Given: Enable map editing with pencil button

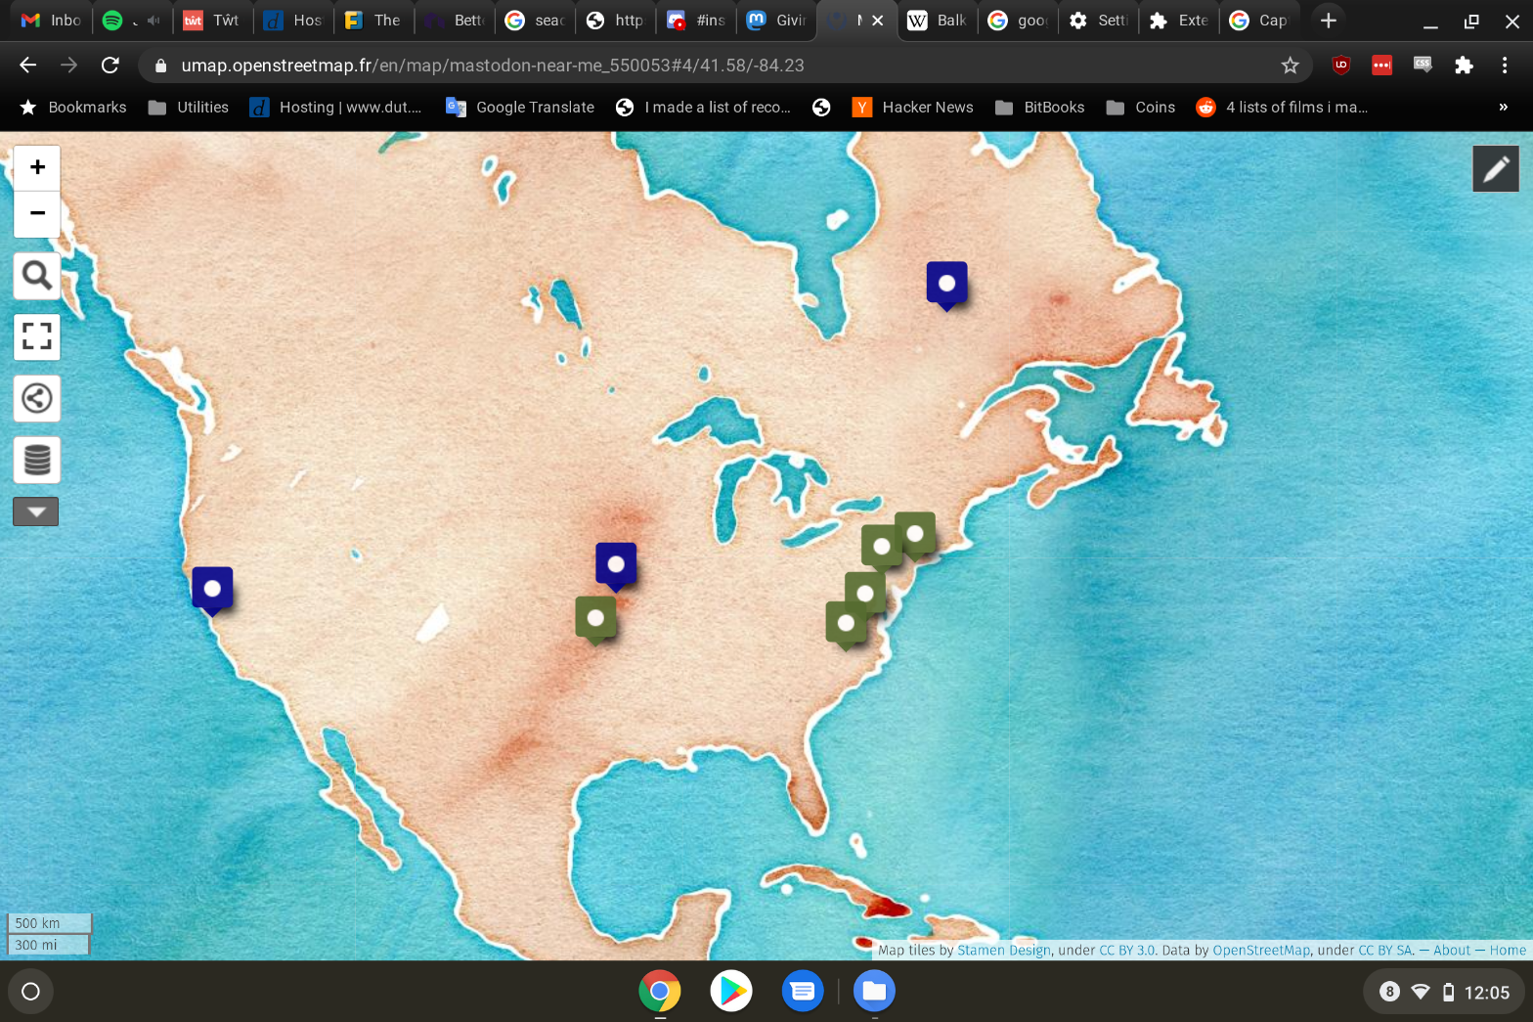Looking at the screenshot, I should [1496, 169].
